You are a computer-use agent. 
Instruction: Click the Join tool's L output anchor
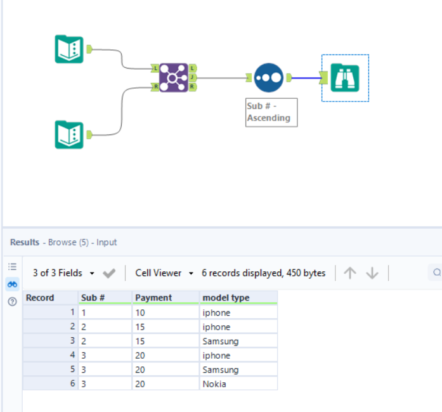pyautogui.click(x=193, y=68)
